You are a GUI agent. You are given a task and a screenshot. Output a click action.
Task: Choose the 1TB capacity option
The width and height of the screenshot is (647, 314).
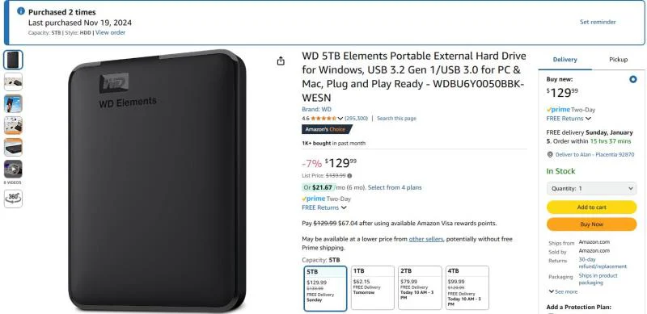click(x=373, y=287)
